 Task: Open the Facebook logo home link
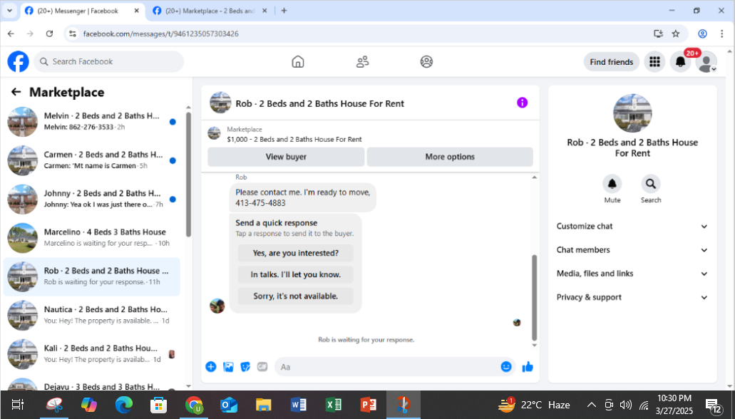coord(19,61)
